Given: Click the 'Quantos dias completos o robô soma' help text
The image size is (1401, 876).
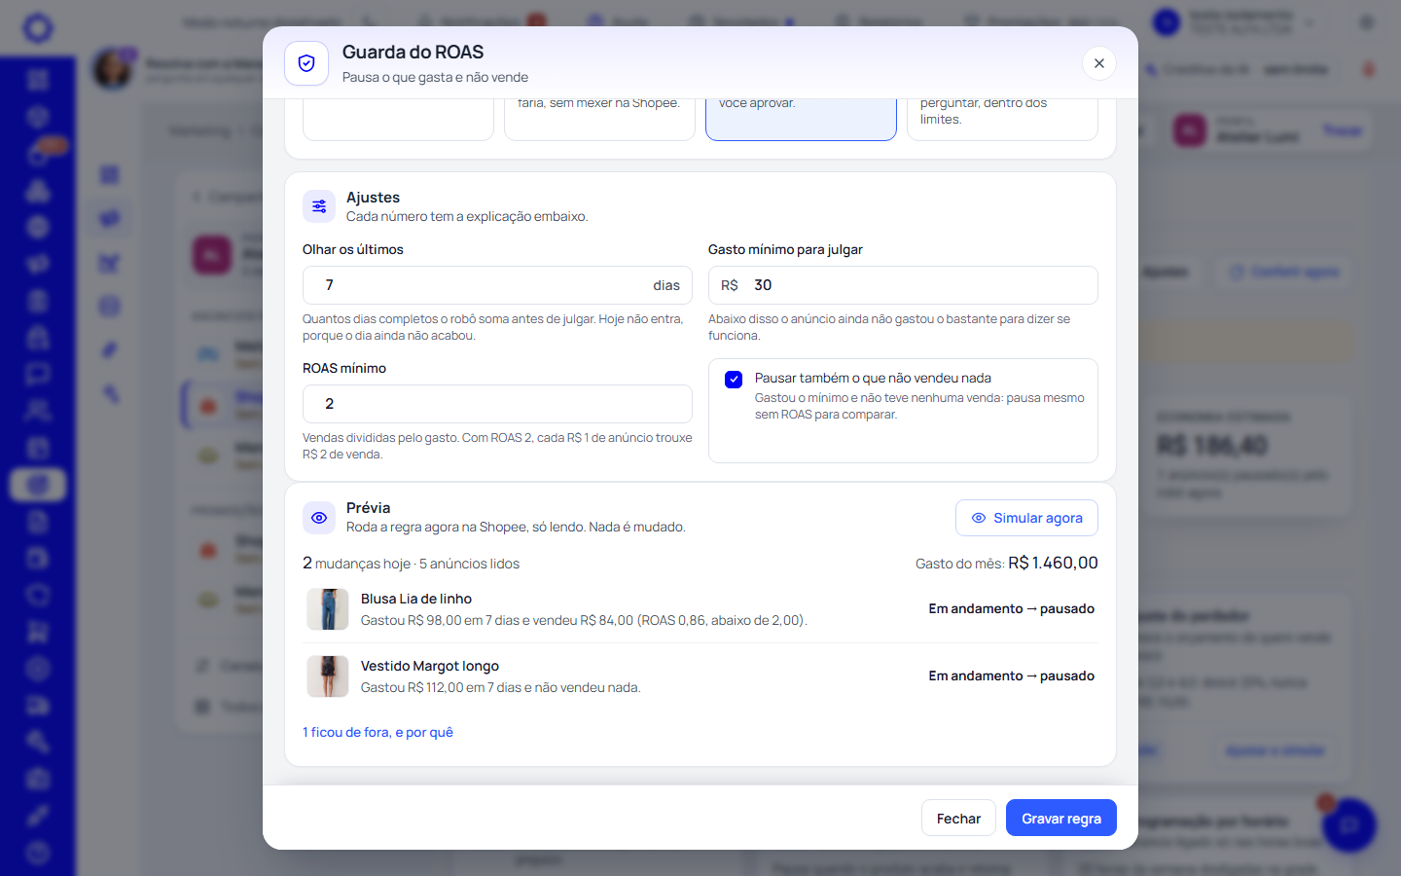Looking at the screenshot, I should [493, 327].
